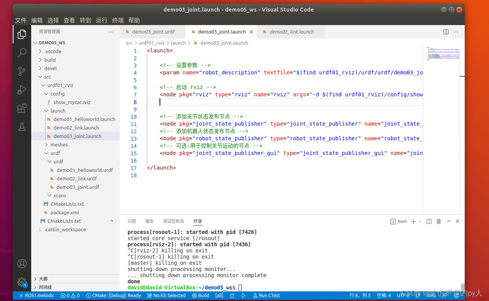489x301 pixels.
Task: Click the CMake debug bug icon in status bar
Action: pos(232,296)
